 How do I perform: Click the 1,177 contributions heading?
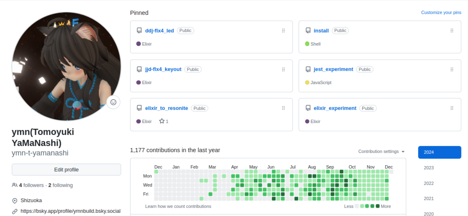(x=175, y=150)
